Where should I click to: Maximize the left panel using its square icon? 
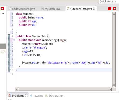tap(2, 9)
